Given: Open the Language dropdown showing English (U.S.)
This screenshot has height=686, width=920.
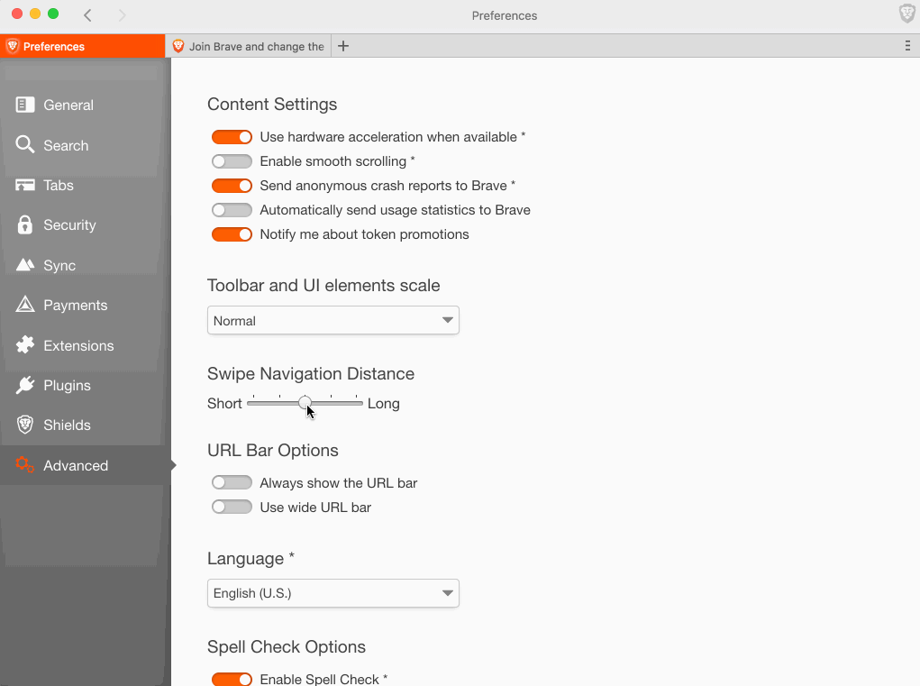Looking at the screenshot, I should [x=333, y=592].
